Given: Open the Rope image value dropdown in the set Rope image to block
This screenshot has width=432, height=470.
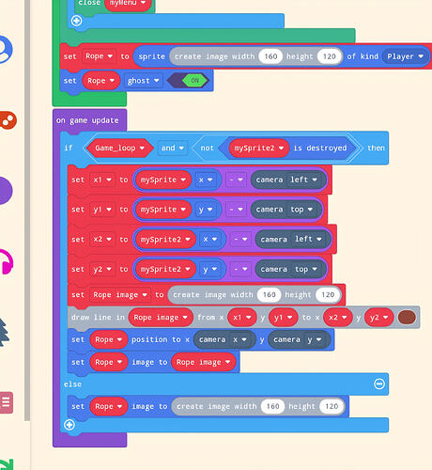Looking at the screenshot, I should (x=203, y=362).
